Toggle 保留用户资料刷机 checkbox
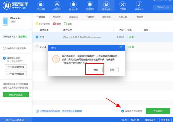This screenshot has width=173, height=122. pyautogui.click(x=123, y=111)
